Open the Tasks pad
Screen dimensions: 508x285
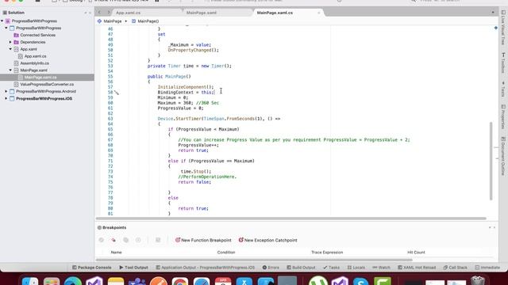[331, 268]
